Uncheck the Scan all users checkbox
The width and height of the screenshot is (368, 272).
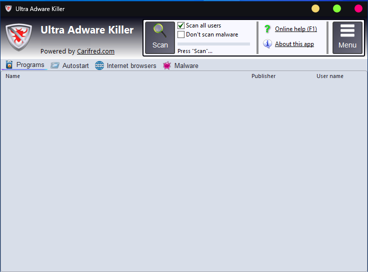[x=181, y=25]
